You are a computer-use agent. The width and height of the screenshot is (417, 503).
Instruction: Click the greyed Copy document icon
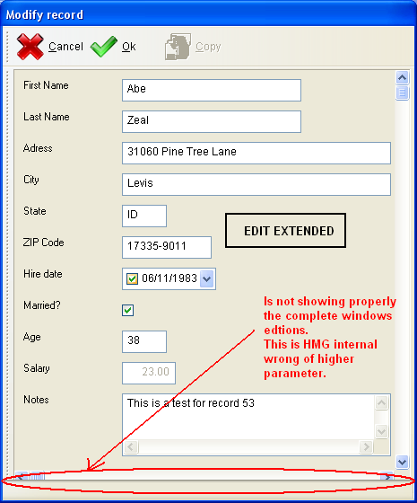point(178,47)
